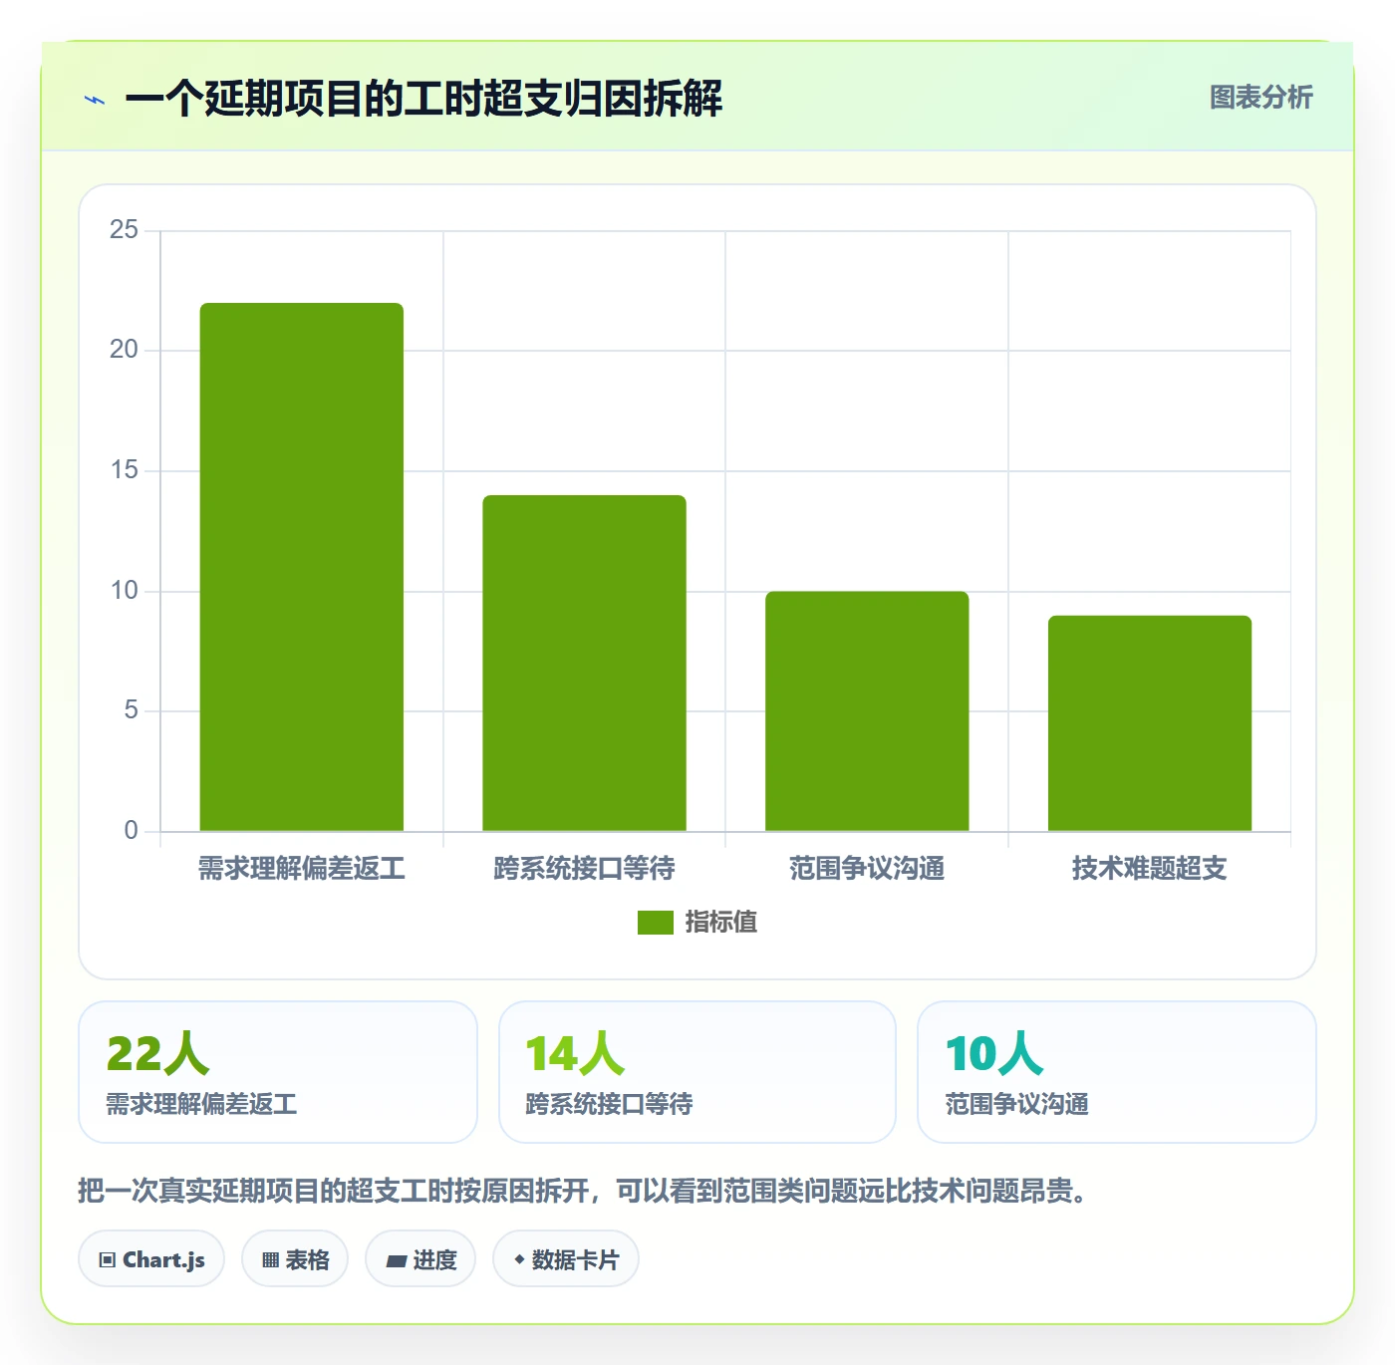Click the y-axis value 25

pyautogui.click(x=124, y=230)
